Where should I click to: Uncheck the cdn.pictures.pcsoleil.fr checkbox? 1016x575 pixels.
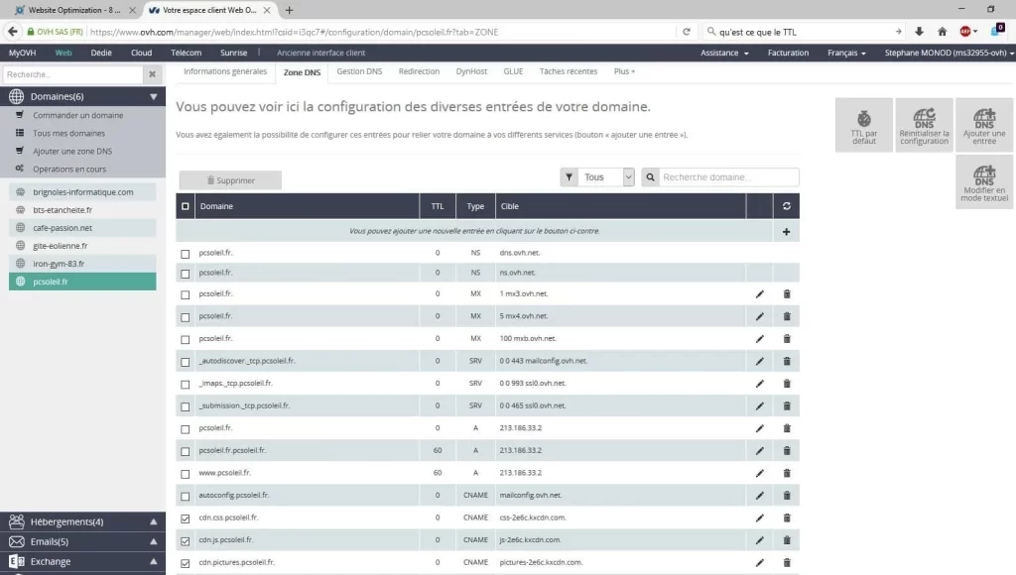(x=186, y=563)
